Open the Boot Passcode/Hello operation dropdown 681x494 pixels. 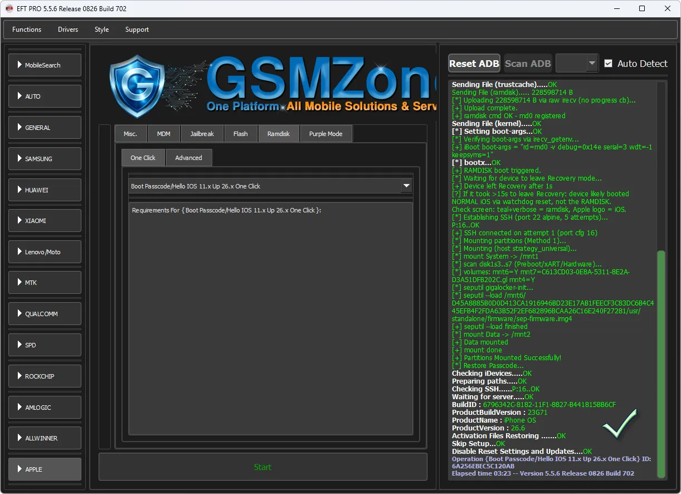coord(271,186)
